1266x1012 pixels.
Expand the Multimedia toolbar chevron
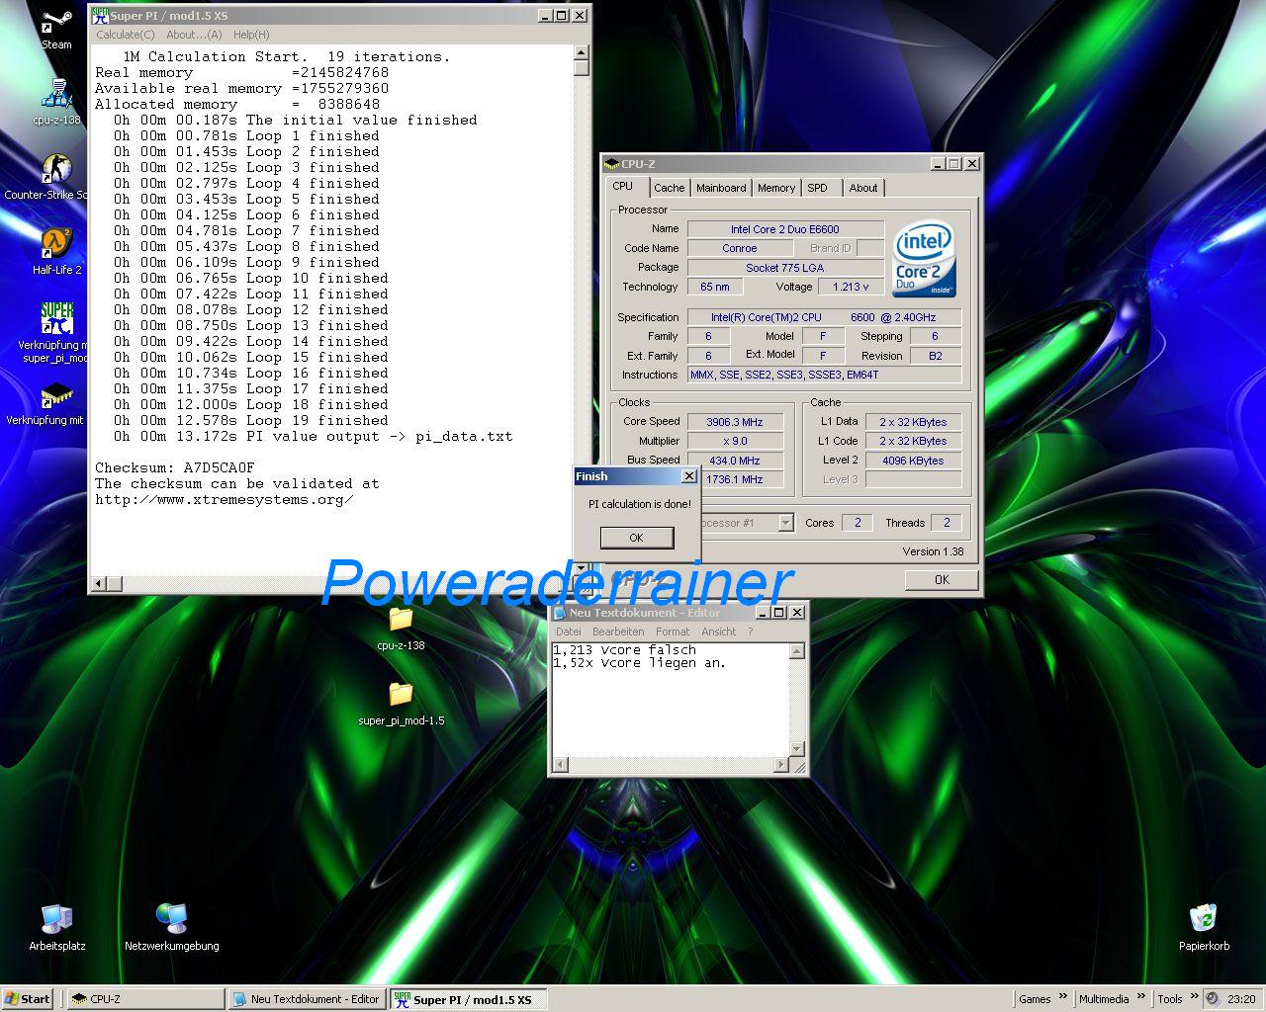(x=1140, y=997)
